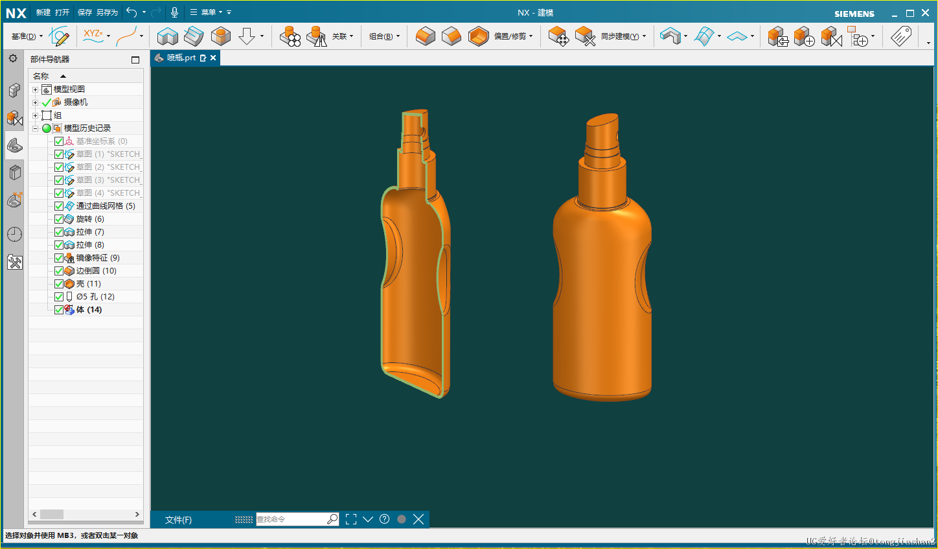938x549 pixels.
Task: Toggle the 体 (14) checkbox
Action: [59, 310]
